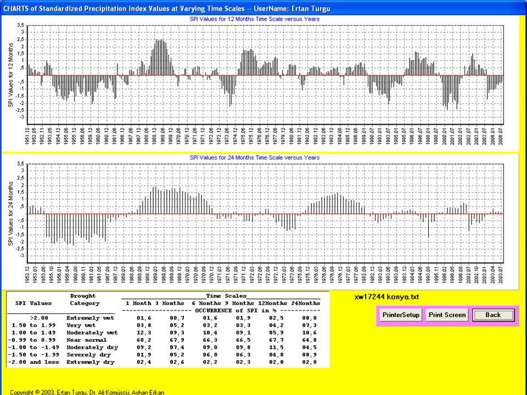Viewport: 527px width, 395px height.
Task: Select the Moderately dry category label
Action: pyautogui.click(x=92, y=348)
